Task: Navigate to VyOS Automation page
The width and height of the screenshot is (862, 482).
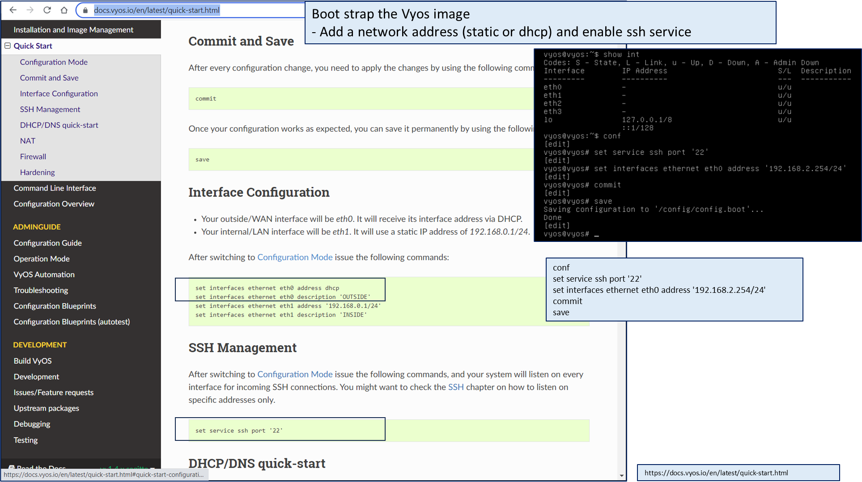Action: [44, 275]
